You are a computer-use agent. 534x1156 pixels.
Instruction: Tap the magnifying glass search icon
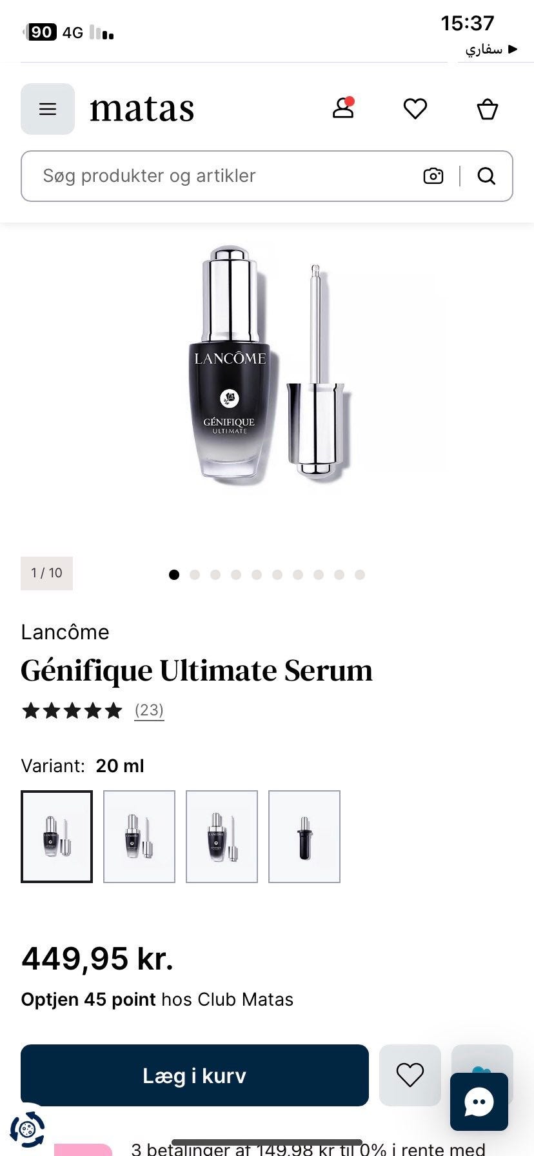click(486, 176)
